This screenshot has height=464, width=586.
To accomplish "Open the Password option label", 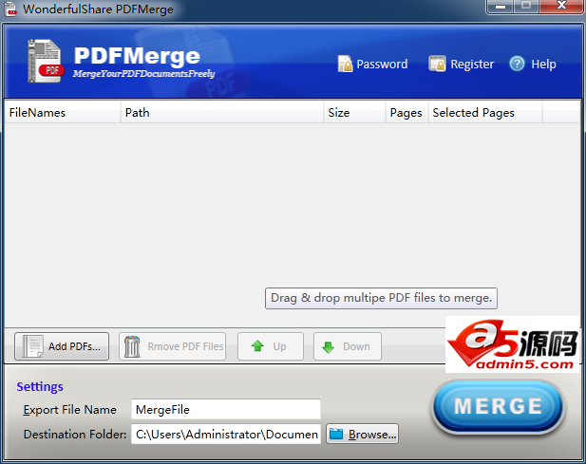I will (382, 65).
